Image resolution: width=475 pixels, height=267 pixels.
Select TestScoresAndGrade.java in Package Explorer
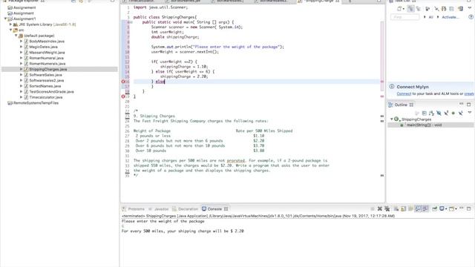pyautogui.click(x=51, y=91)
